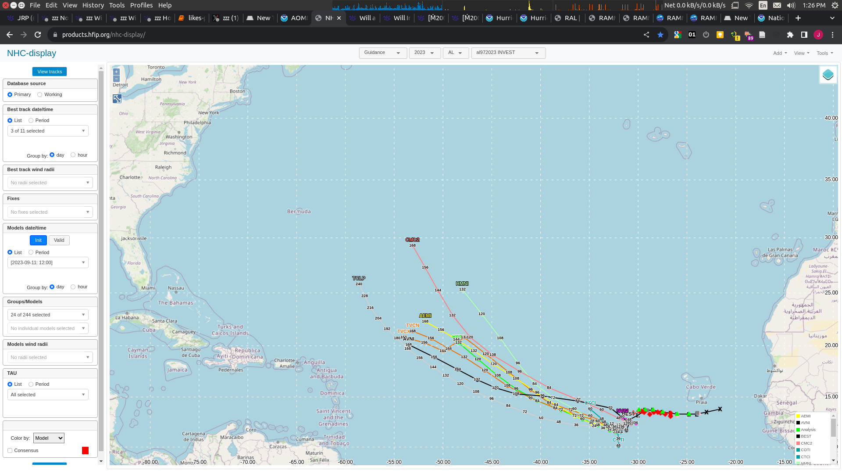Screen dimensions: 842x474
Task: Open the mail indicator in top bar
Action: (777, 5)
